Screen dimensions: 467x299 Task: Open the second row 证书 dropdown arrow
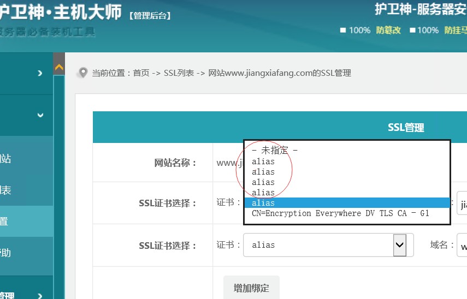point(400,245)
